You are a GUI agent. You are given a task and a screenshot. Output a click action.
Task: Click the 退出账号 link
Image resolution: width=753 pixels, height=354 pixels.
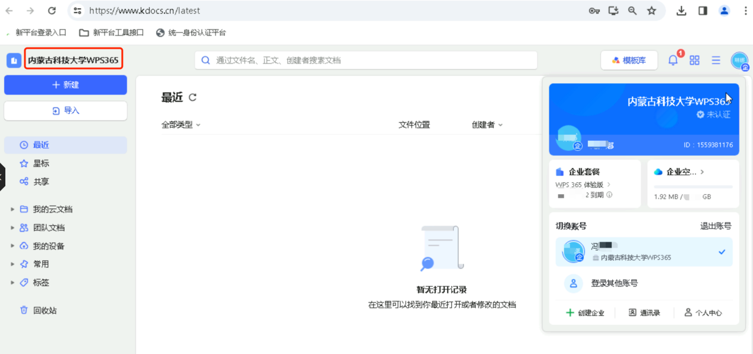click(717, 226)
